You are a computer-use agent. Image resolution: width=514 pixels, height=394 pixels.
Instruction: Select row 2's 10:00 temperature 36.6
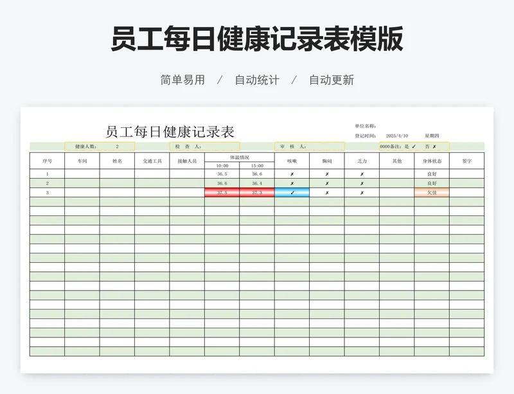point(222,183)
